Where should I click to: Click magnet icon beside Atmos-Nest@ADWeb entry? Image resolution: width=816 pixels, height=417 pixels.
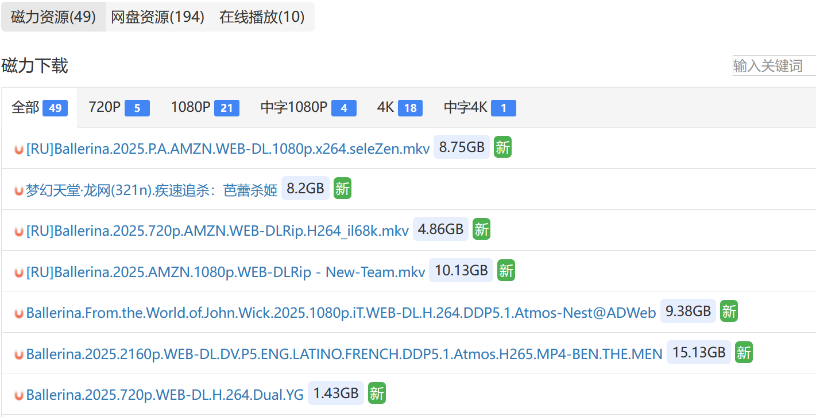pos(19,313)
